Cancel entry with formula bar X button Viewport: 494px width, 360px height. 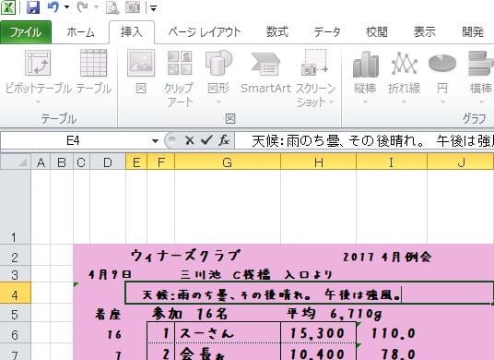click(x=190, y=140)
